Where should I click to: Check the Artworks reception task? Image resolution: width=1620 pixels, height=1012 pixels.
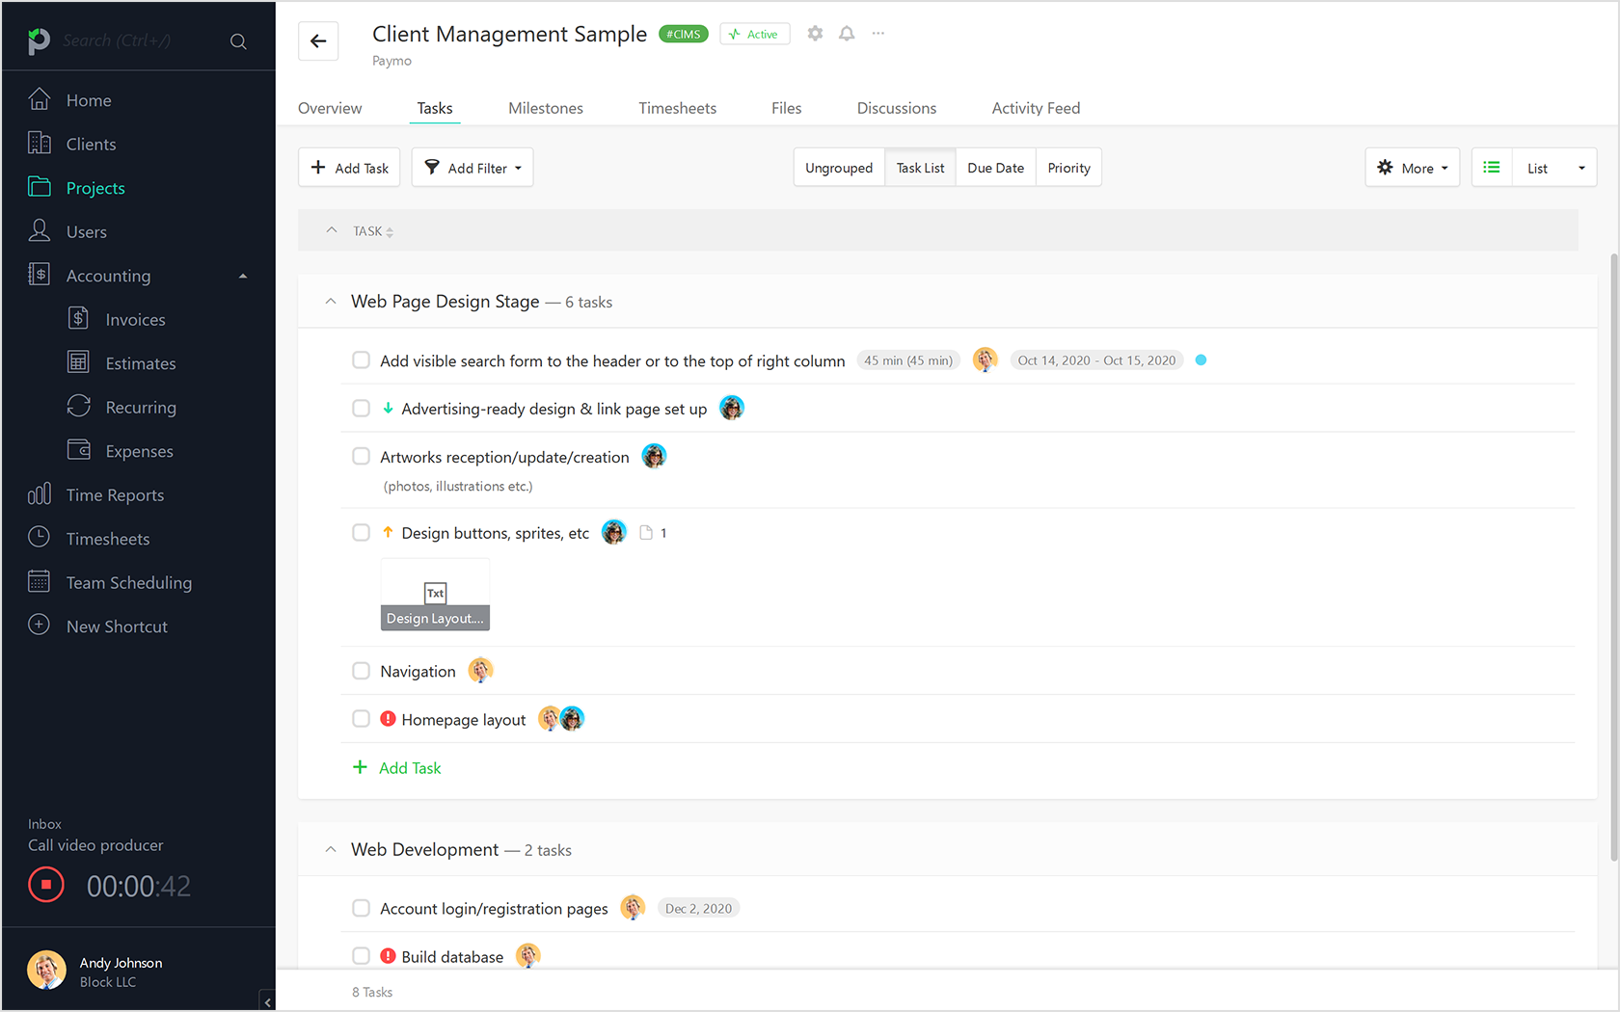(361, 457)
